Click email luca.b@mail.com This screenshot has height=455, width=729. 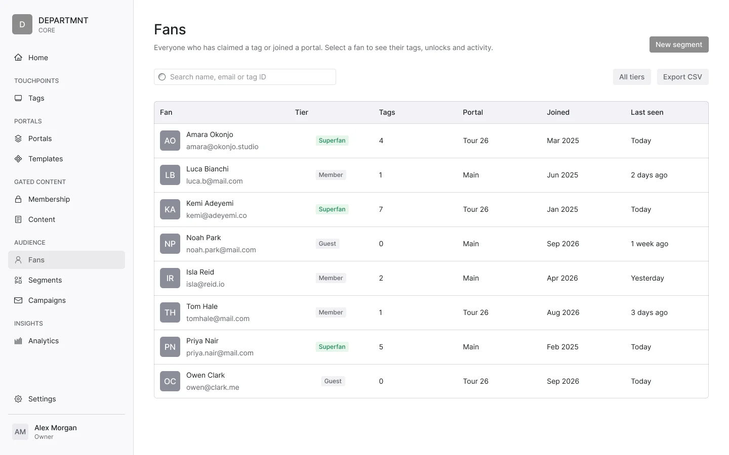[215, 181]
